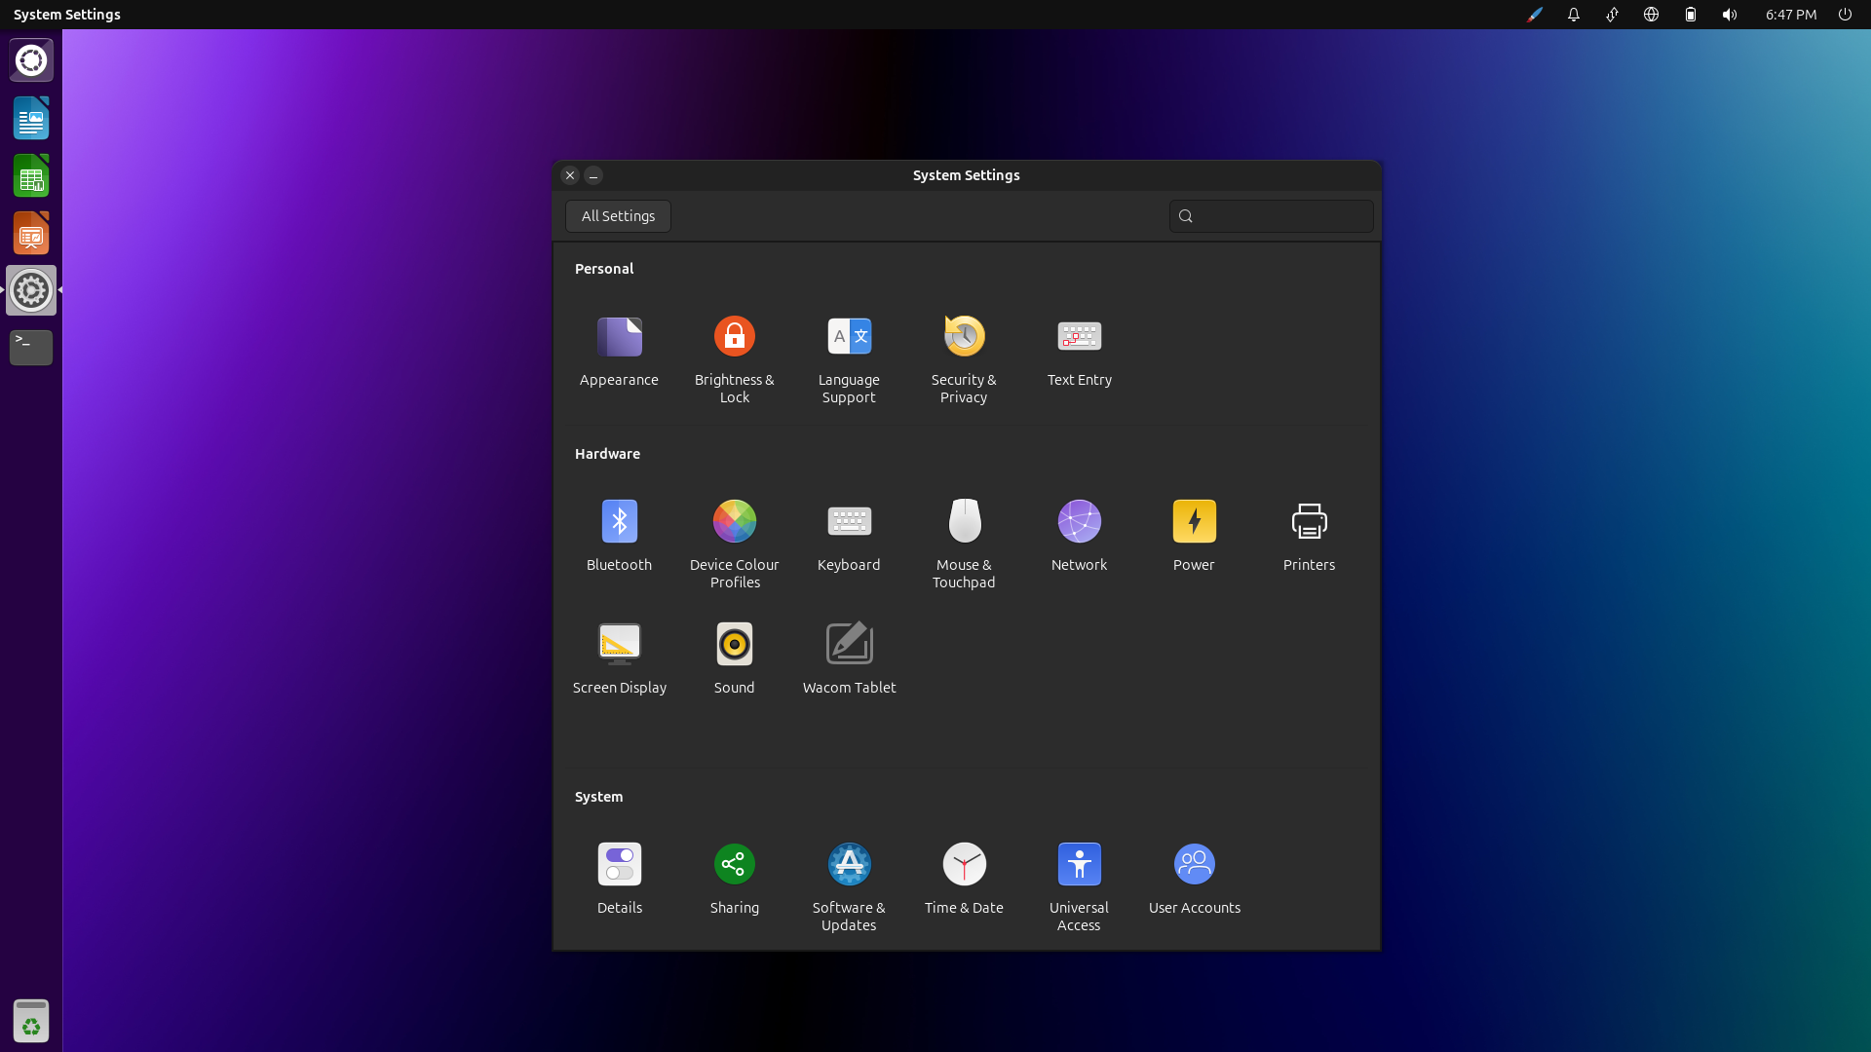Launch LibreOffice Impress from dock

31,234
